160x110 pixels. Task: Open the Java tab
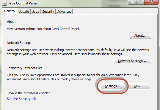pos(36,12)
